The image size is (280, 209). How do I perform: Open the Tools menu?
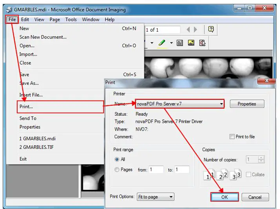click(x=71, y=20)
